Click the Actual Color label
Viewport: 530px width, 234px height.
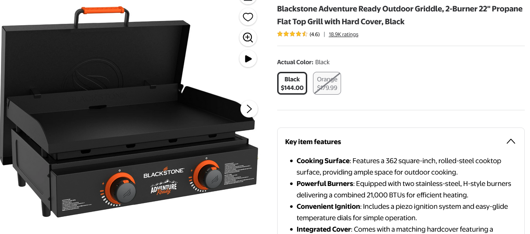pyautogui.click(x=295, y=62)
